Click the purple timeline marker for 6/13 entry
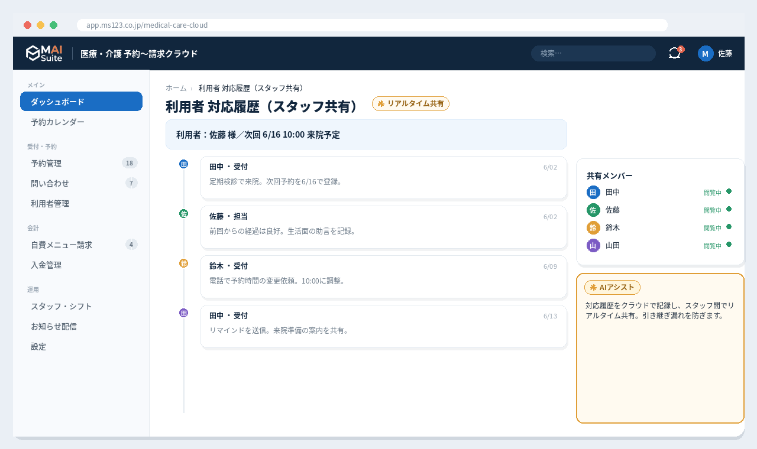 pyautogui.click(x=183, y=313)
